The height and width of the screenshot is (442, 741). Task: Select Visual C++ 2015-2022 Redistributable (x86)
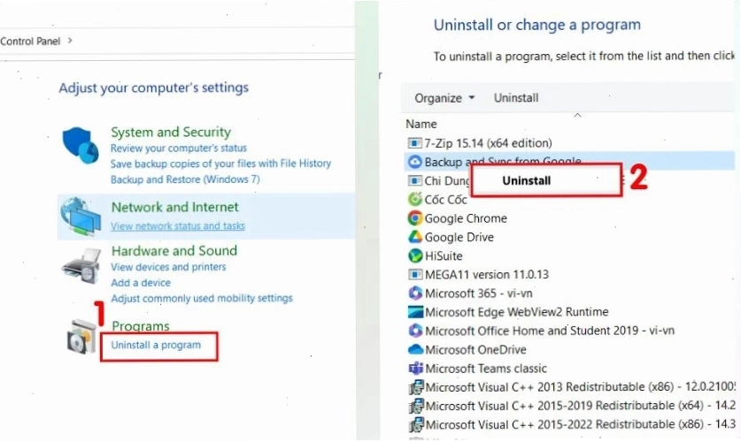[x=581, y=424]
